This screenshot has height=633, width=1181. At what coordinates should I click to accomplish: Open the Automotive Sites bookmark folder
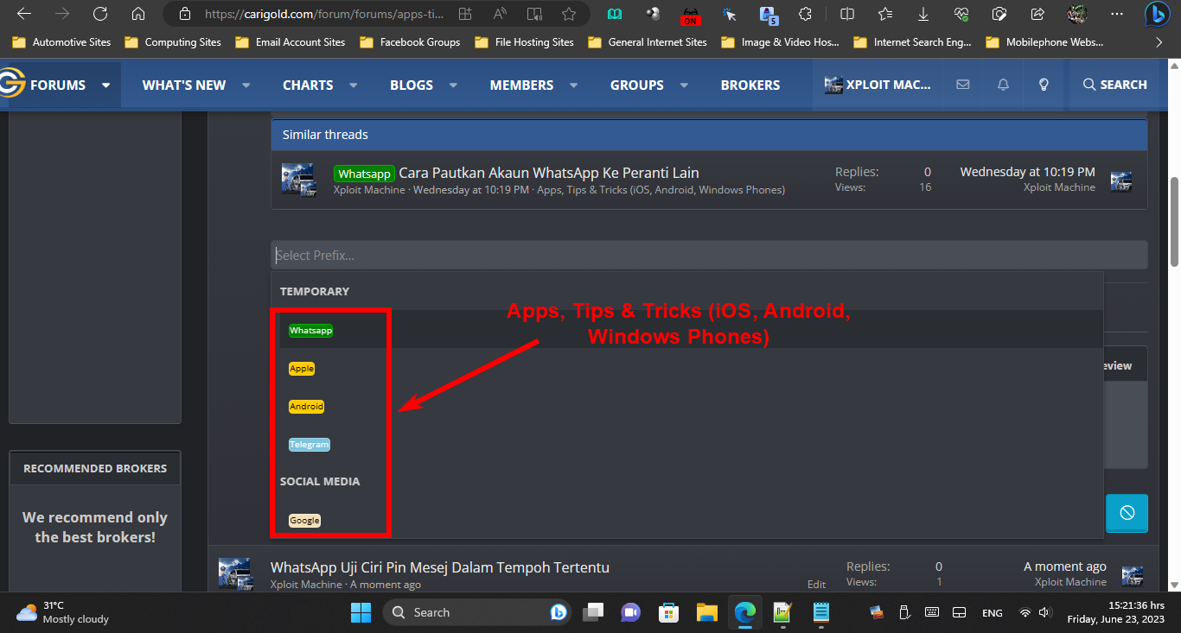62,41
